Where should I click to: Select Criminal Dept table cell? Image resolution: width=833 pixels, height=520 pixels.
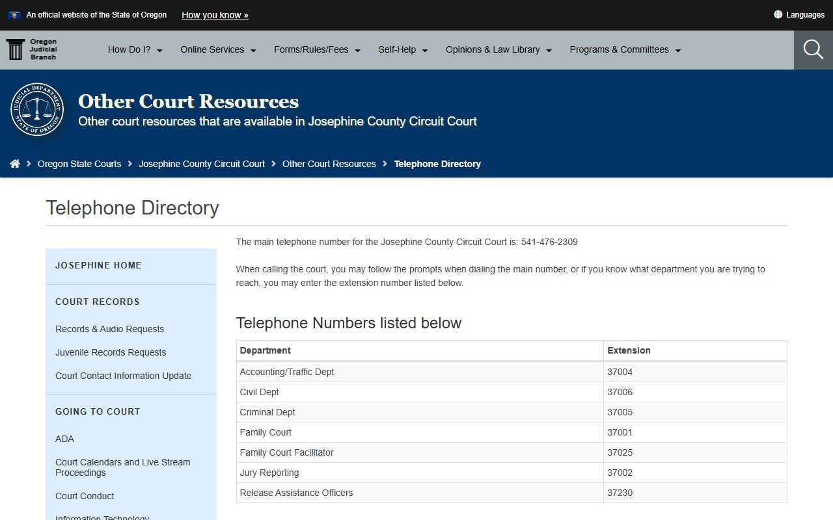[x=420, y=412]
